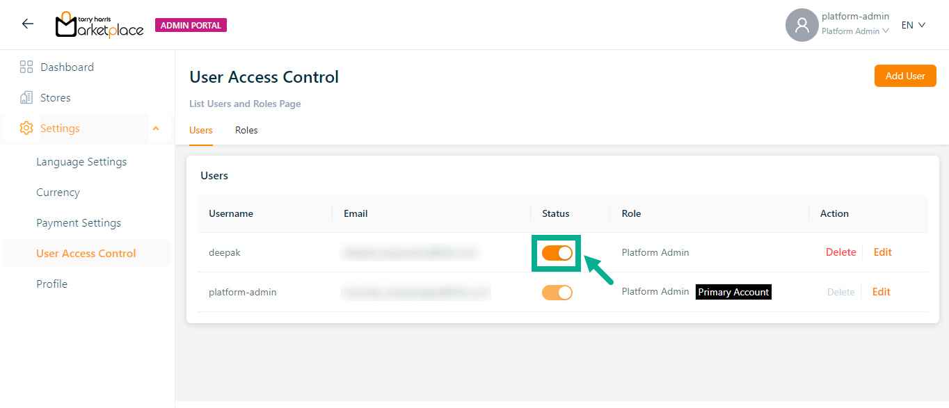
Task: Select the Users tab
Action: tap(201, 131)
